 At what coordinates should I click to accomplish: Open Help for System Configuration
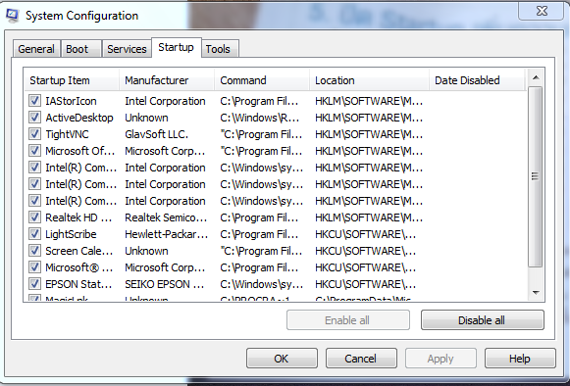pos(520,359)
